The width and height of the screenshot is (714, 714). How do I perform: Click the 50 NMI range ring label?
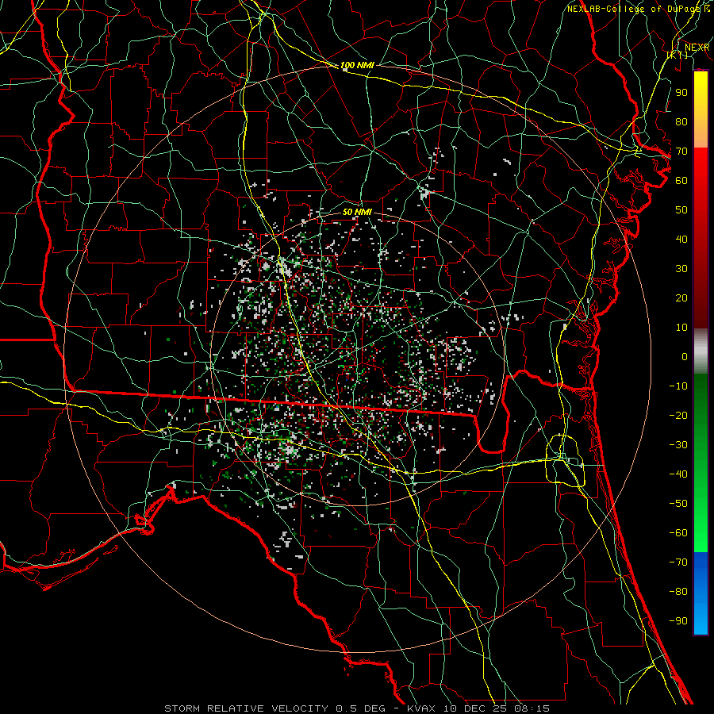(357, 212)
